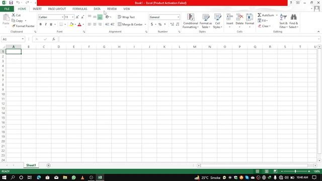Click the Paste clipboard icon
The height and width of the screenshot is (181, 322).
pos(6,18)
